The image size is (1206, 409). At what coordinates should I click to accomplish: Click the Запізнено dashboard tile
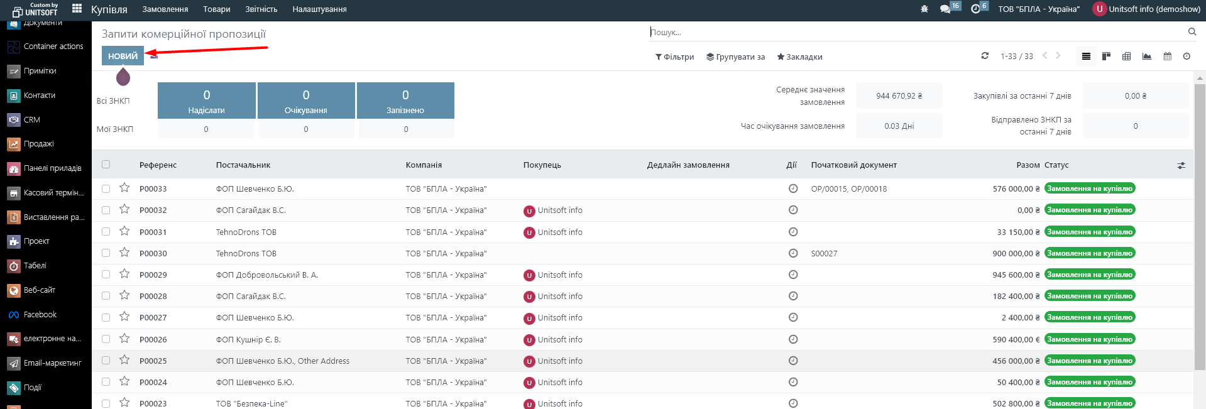pyautogui.click(x=405, y=101)
